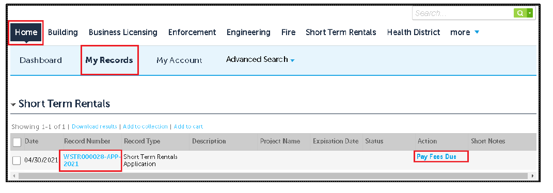Switch to the Home tab
Viewport: 553px width, 193px height.
coord(26,33)
